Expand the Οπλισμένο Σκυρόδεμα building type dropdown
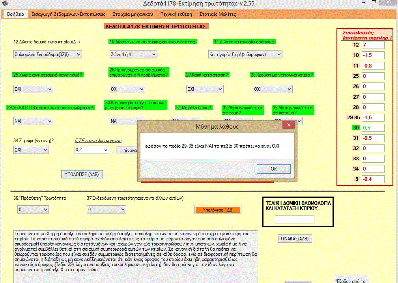 (78, 54)
